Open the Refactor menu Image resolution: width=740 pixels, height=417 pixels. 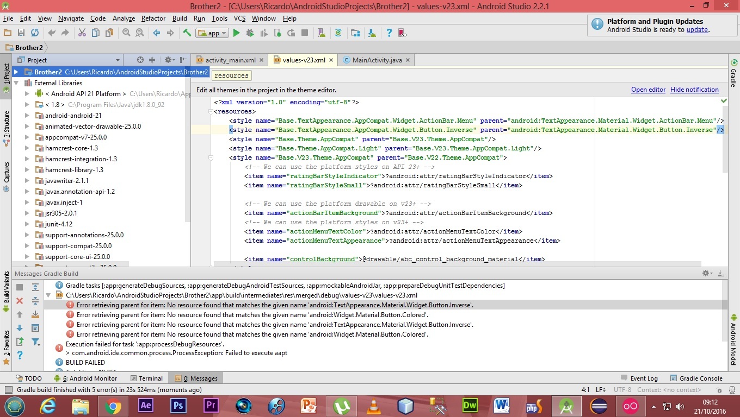point(153,18)
